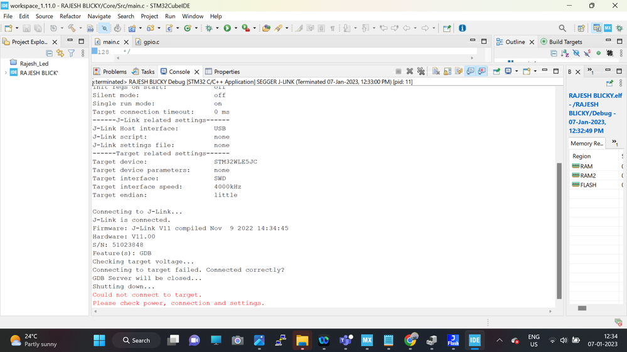The image size is (627, 352).
Task: Switch to the gpio.c editor tab
Action: (147, 42)
